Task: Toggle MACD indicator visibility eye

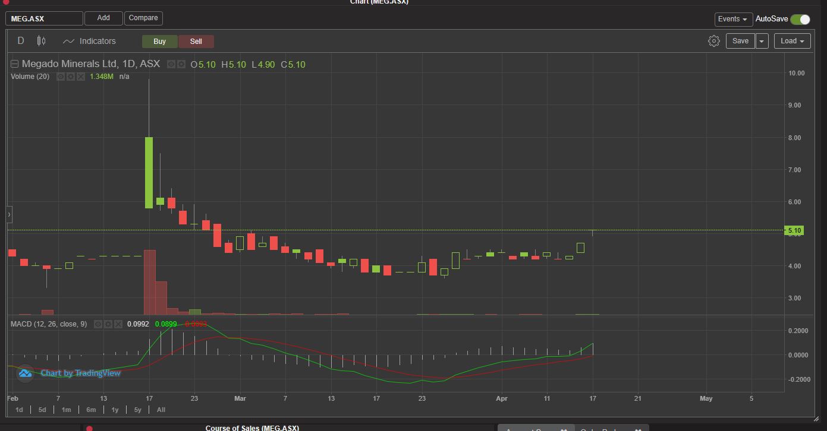Action: (98, 324)
